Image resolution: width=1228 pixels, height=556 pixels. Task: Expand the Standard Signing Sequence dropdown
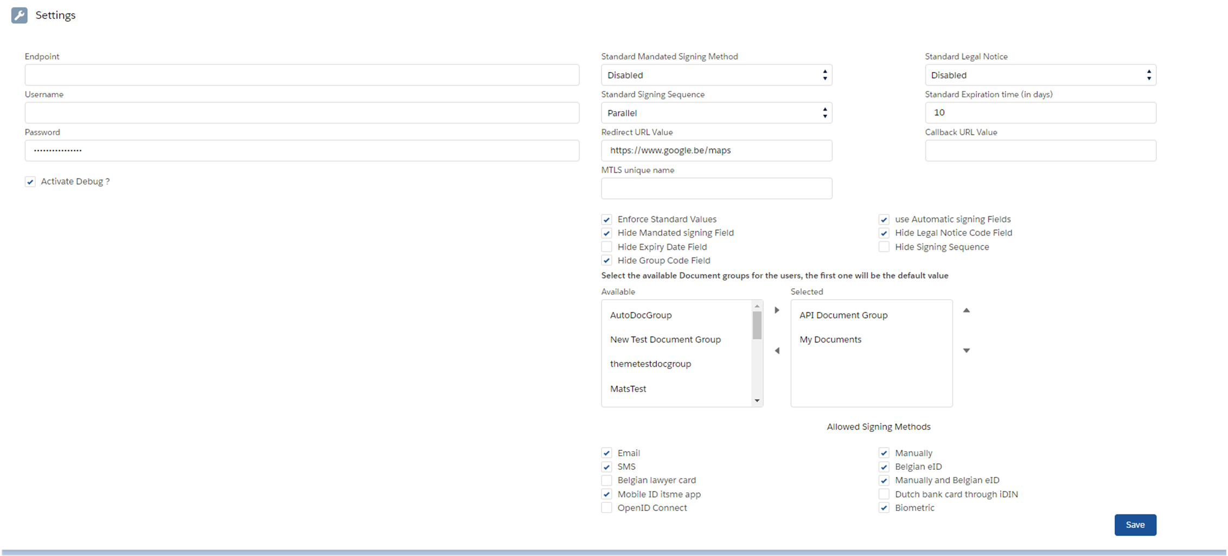[x=716, y=113]
